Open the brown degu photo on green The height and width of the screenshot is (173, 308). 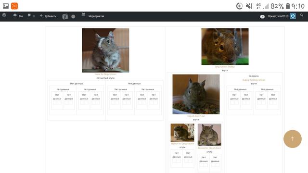(x=225, y=47)
